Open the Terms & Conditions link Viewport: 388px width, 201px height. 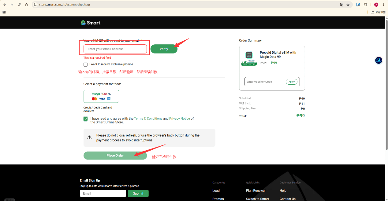pos(148,119)
